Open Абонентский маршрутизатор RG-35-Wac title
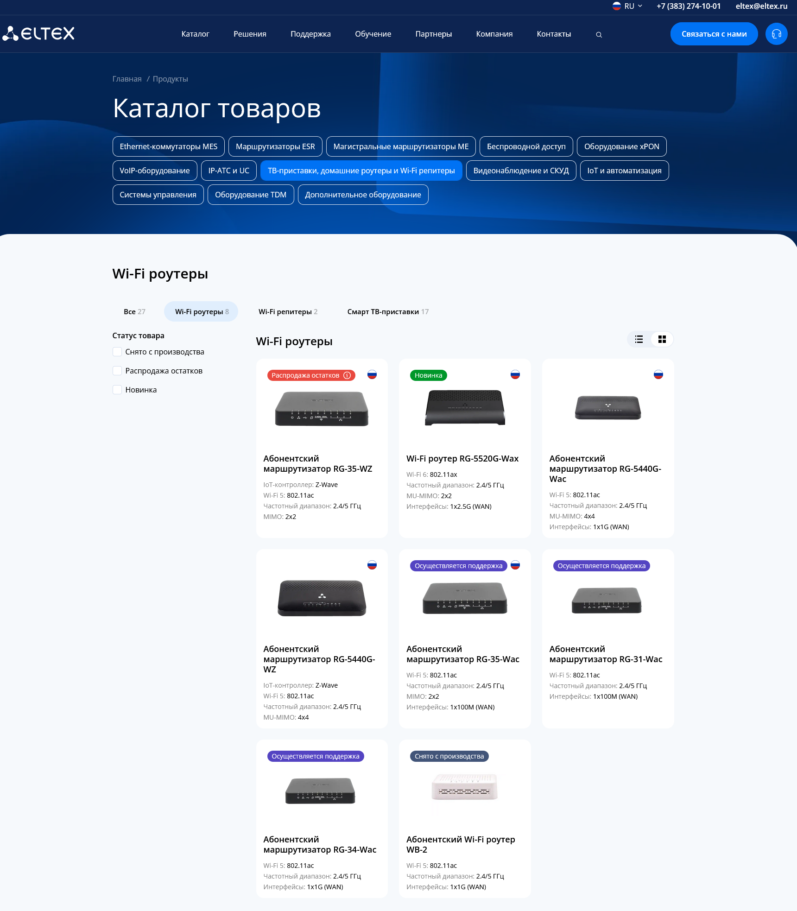 tap(463, 654)
